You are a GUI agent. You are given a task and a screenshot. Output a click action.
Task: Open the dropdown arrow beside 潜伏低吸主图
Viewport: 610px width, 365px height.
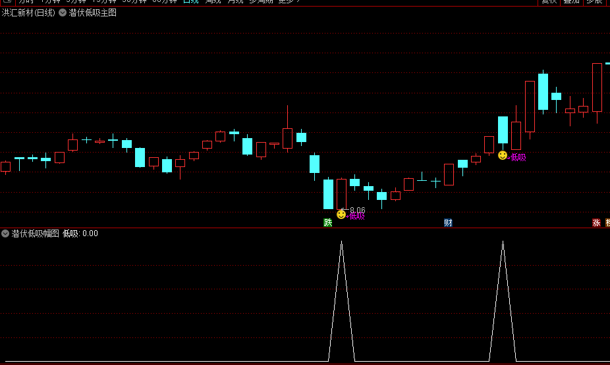[62, 12]
